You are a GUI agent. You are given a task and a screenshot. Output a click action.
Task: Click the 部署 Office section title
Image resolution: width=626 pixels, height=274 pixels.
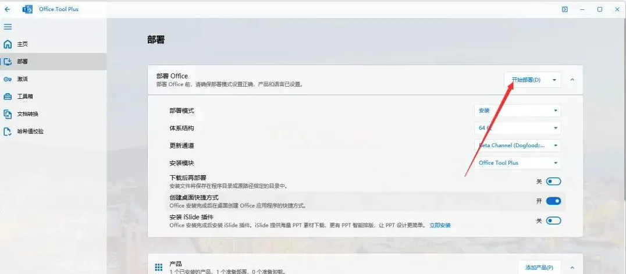click(172, 76)
